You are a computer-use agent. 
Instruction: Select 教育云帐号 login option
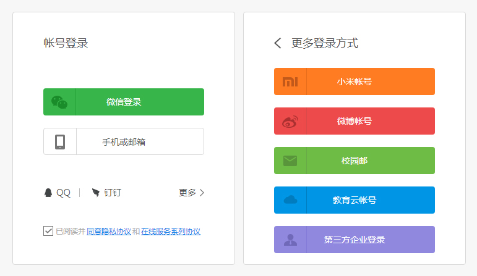(355, 200)
